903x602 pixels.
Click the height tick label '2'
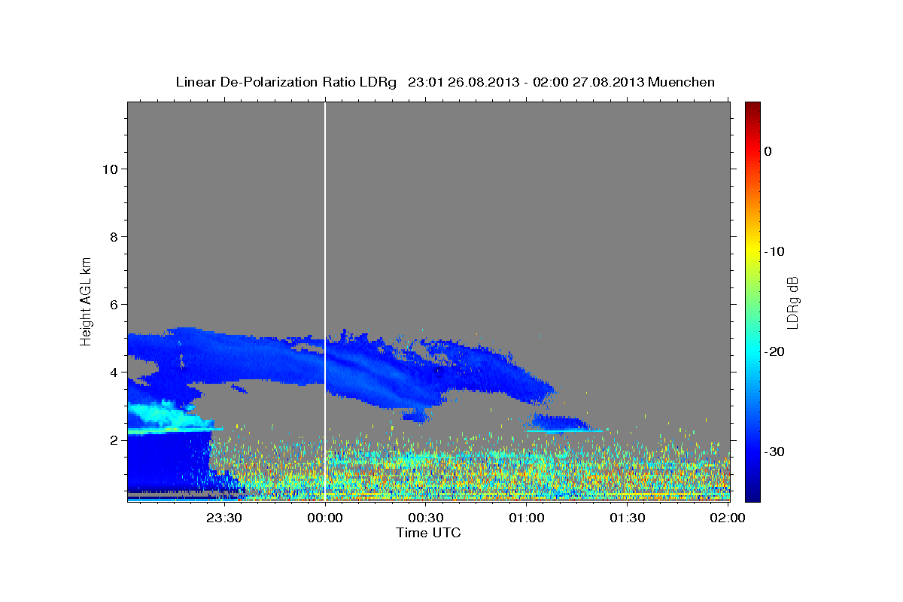113,440
